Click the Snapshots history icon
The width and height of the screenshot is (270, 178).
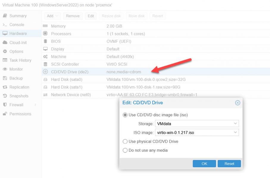(5, 96)
